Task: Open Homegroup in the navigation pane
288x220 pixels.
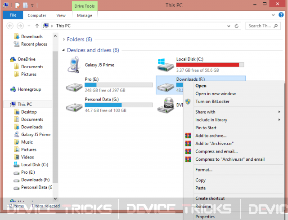Action: [29, 89]
